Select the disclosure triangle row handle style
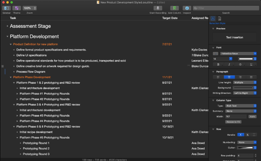Viewport: 261px width, 161px height. [247, 135]
